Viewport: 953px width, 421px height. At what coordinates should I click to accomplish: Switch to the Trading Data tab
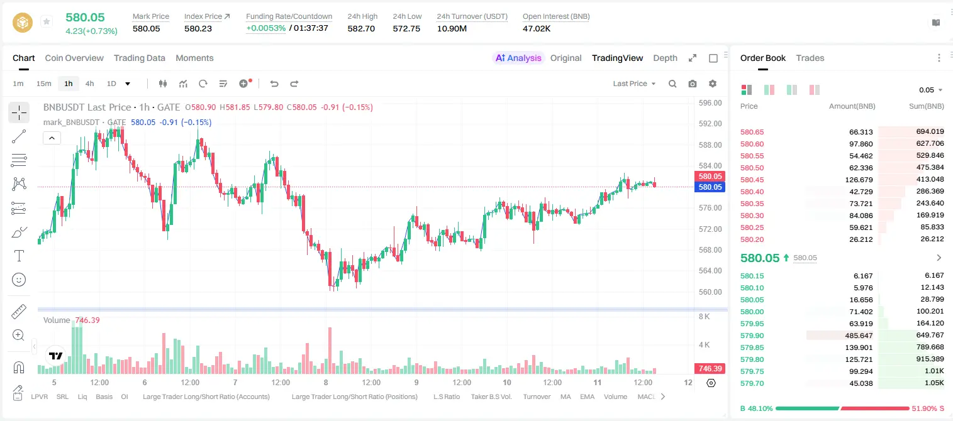point(140,58)
